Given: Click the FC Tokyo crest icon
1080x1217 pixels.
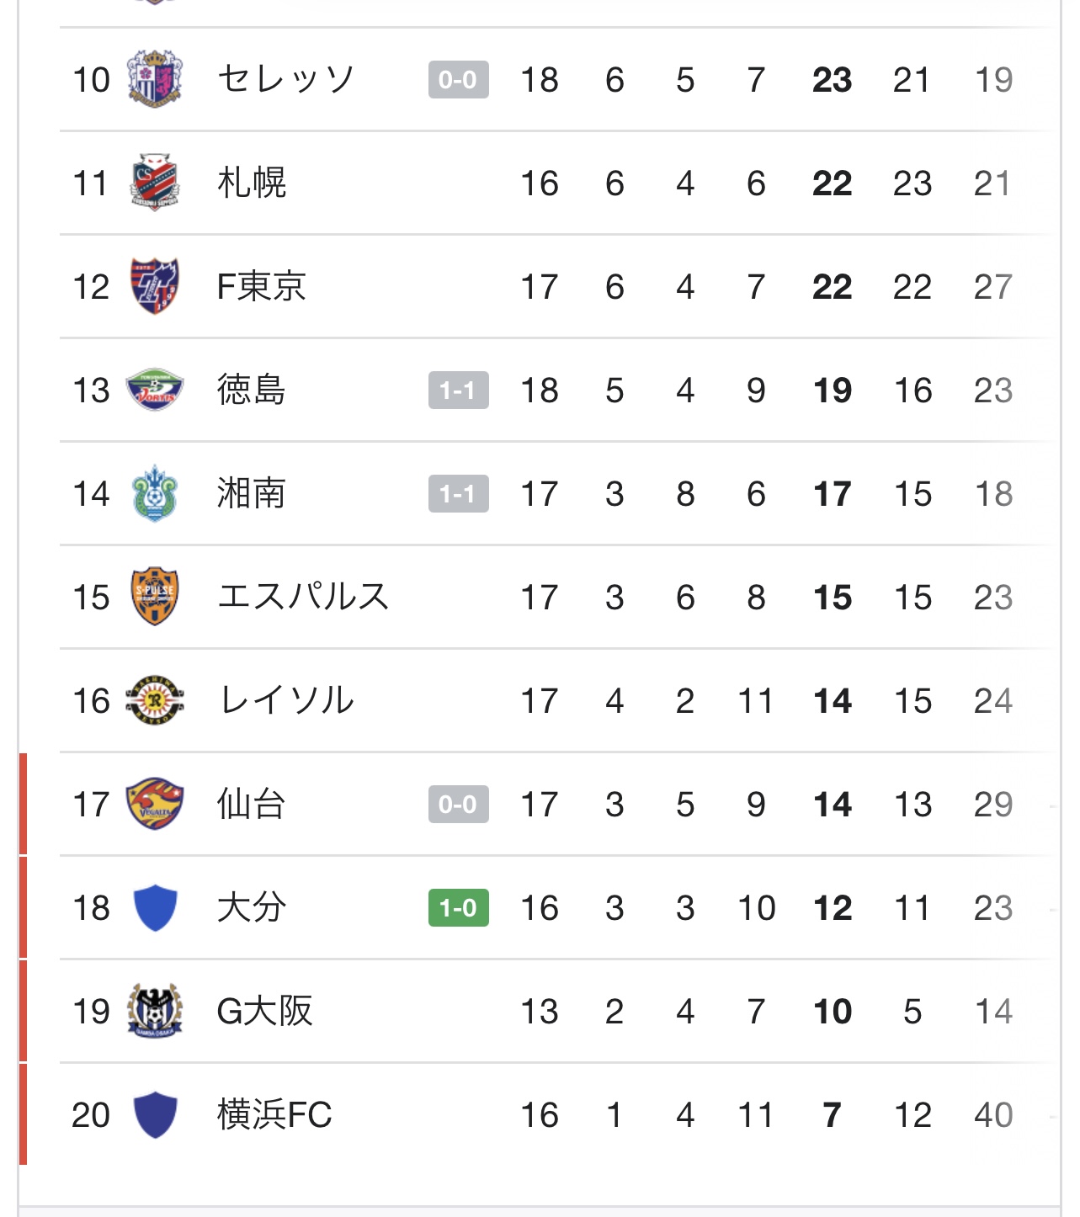Looking at the screenshot, I should (x=155, y=286).
